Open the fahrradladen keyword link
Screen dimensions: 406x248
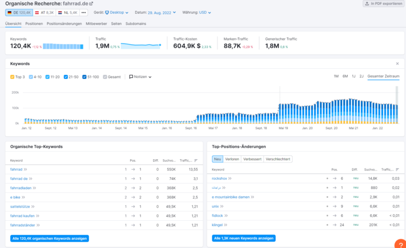pyautogui.click(x=21, y=188)
